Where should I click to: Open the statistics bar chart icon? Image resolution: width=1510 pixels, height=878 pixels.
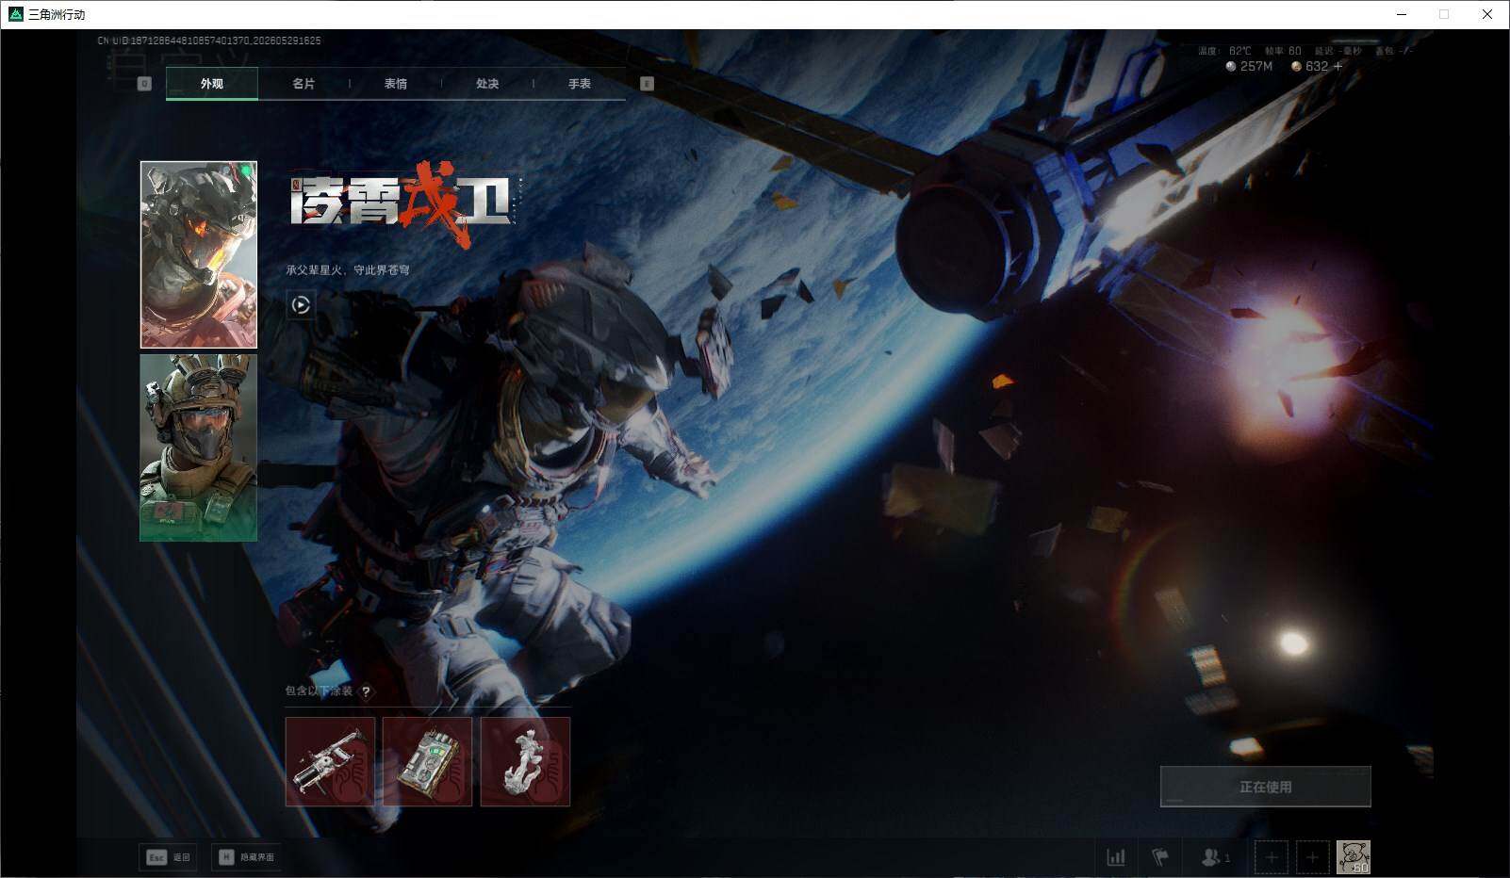tap(1116, 857)
